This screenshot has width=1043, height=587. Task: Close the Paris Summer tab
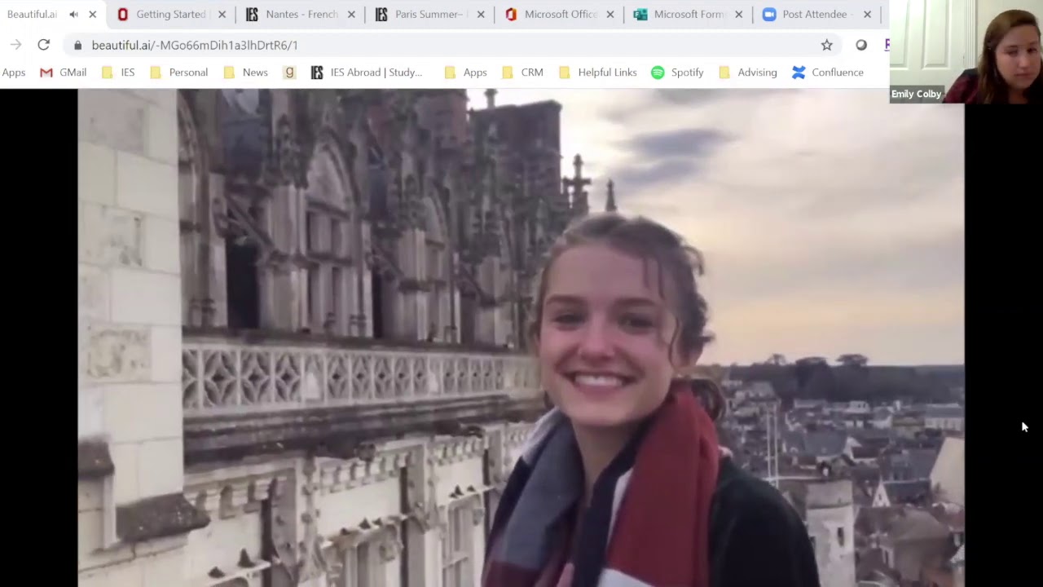coord(481,15)
